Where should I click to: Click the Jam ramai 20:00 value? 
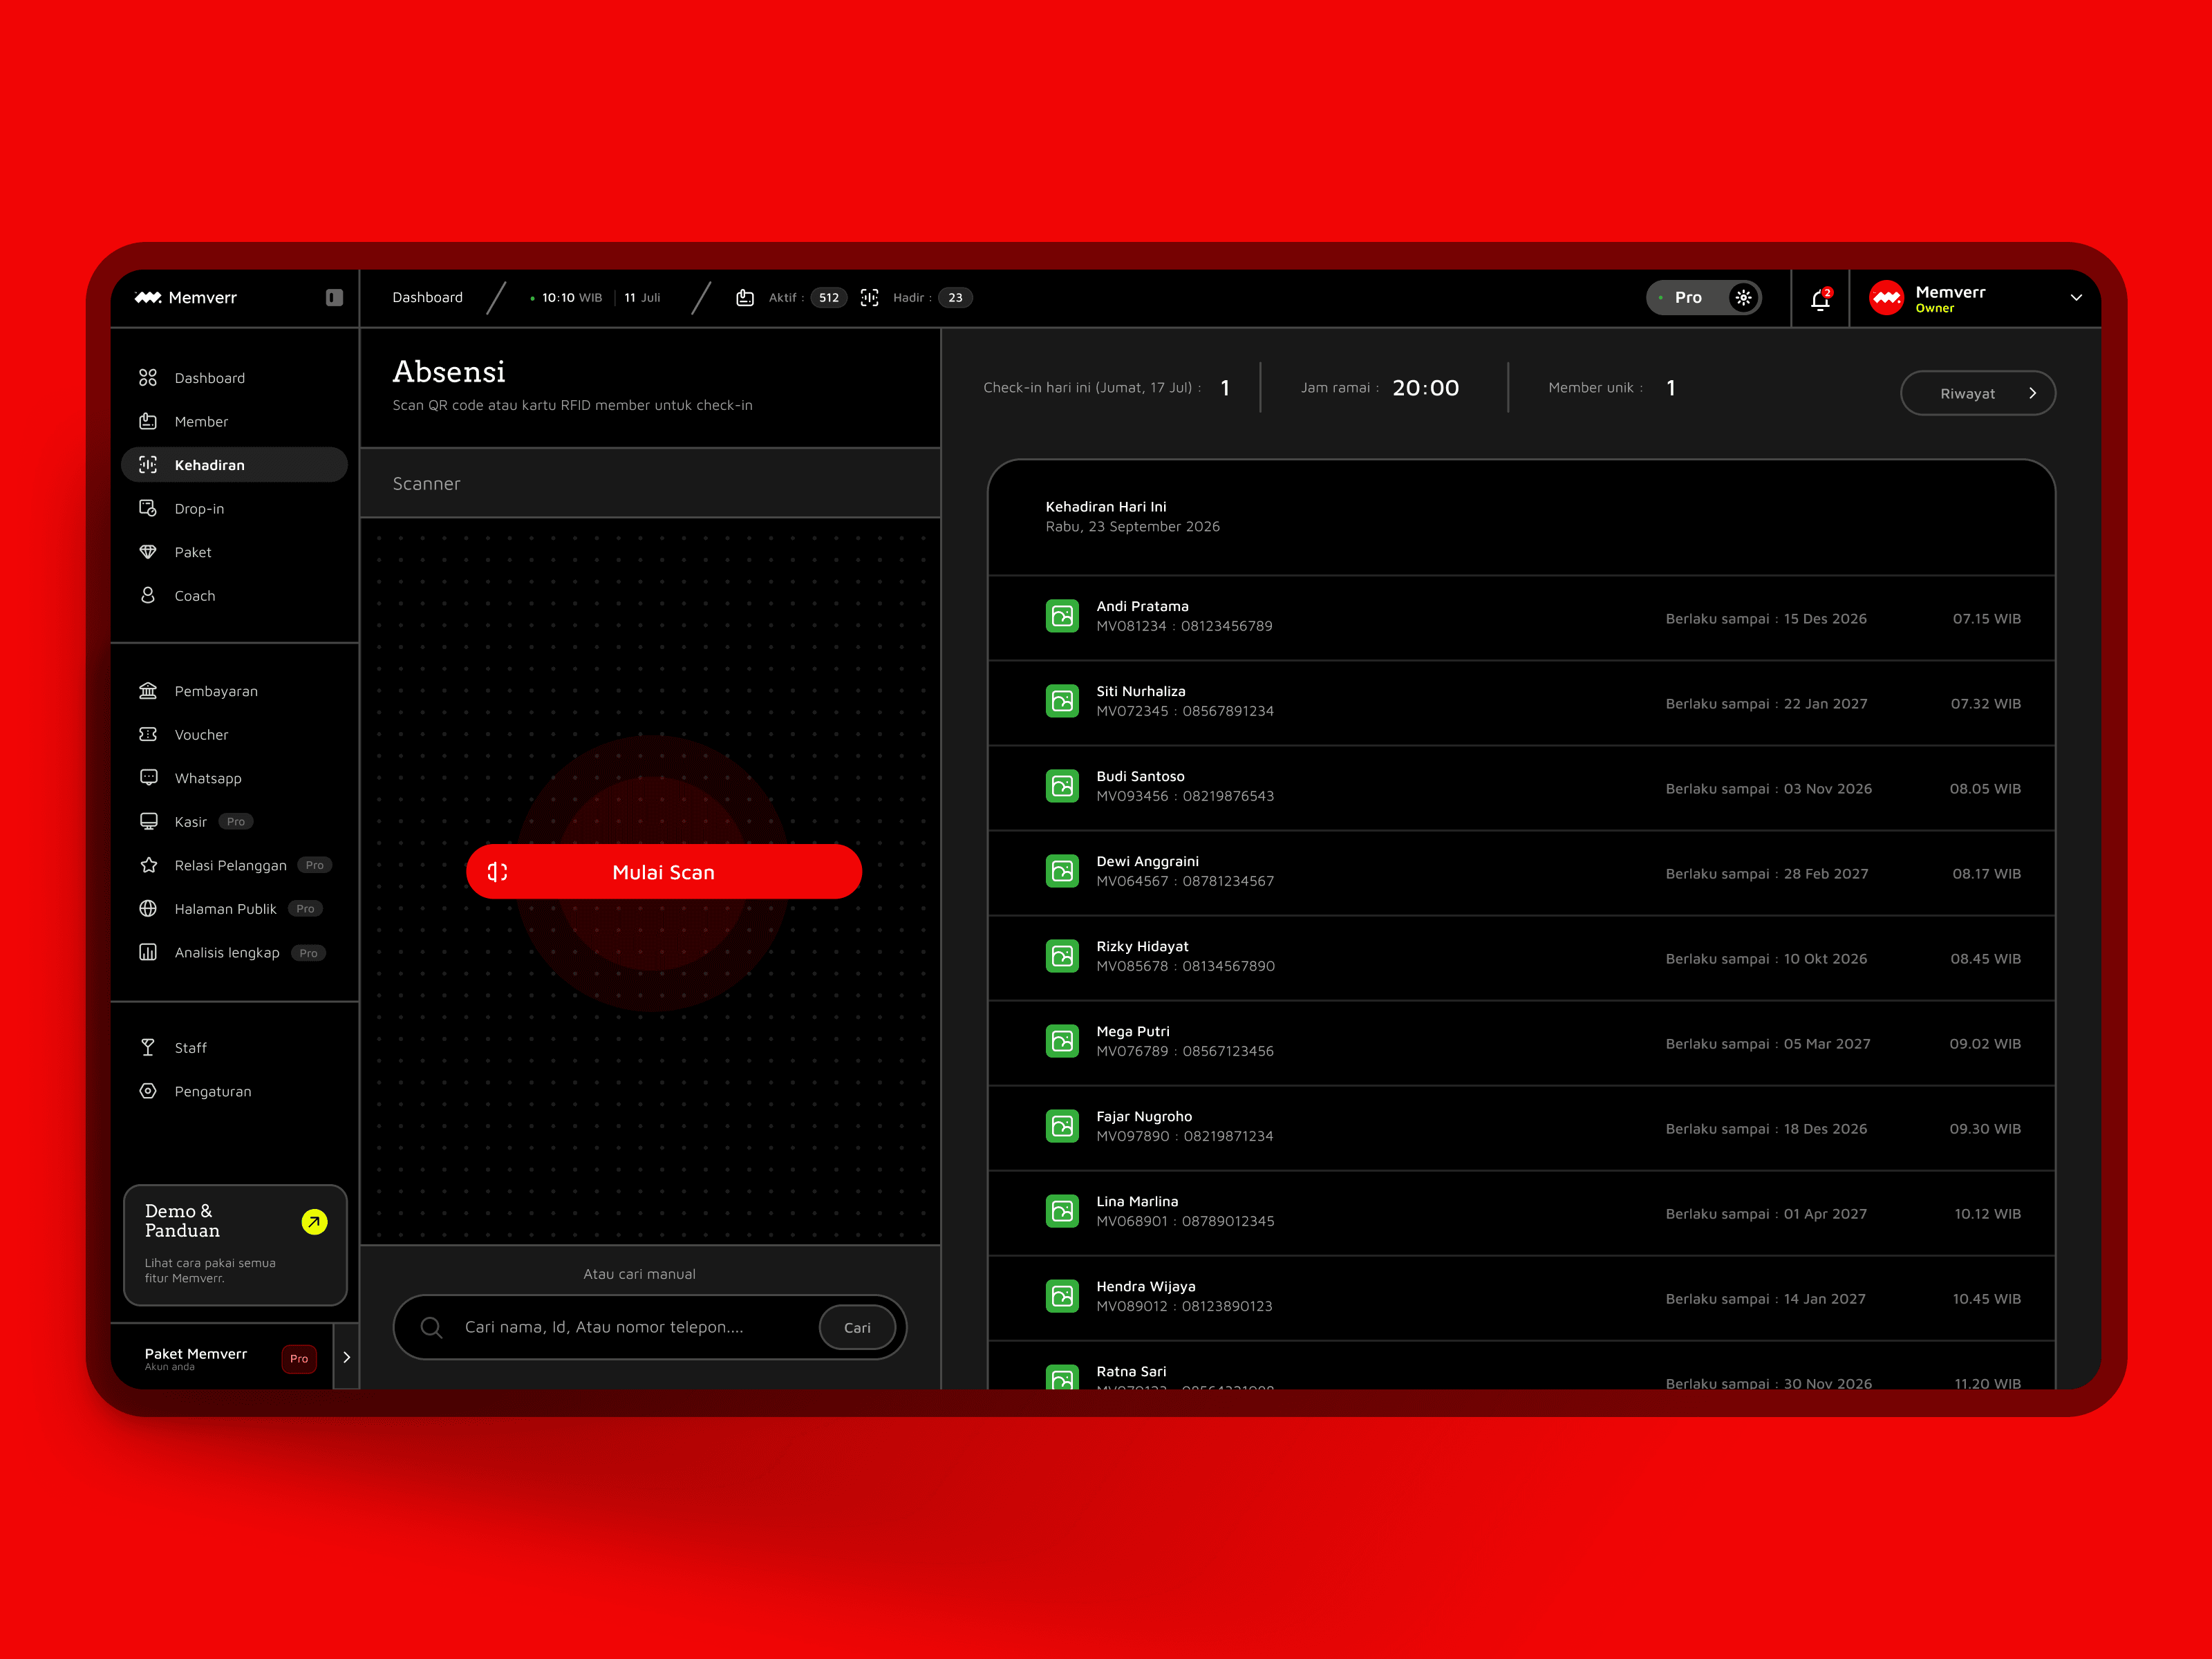tap(1425, 388)
